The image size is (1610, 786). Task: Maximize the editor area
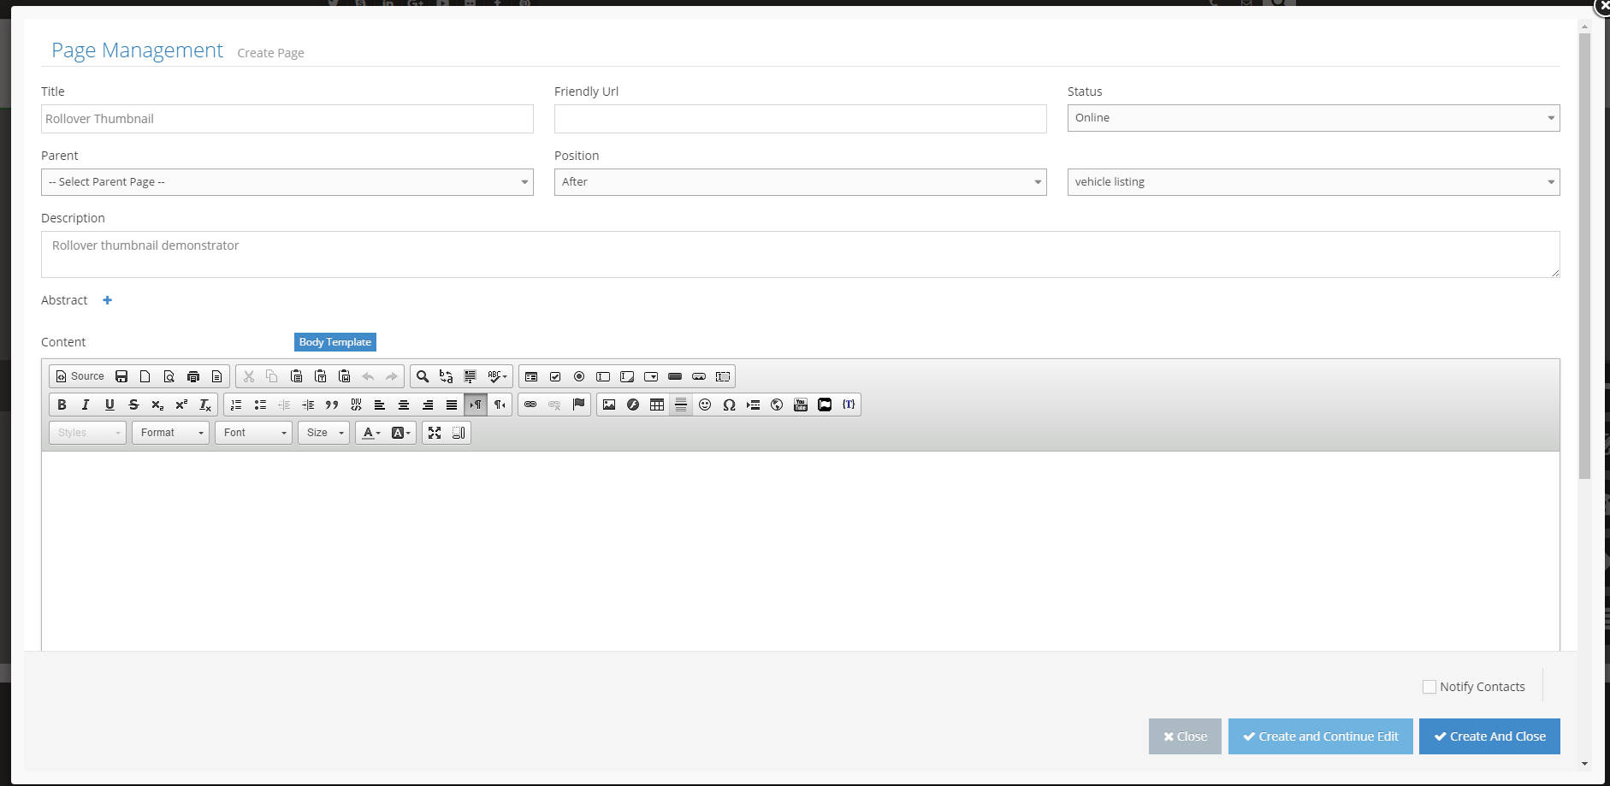tap(435, 433)
